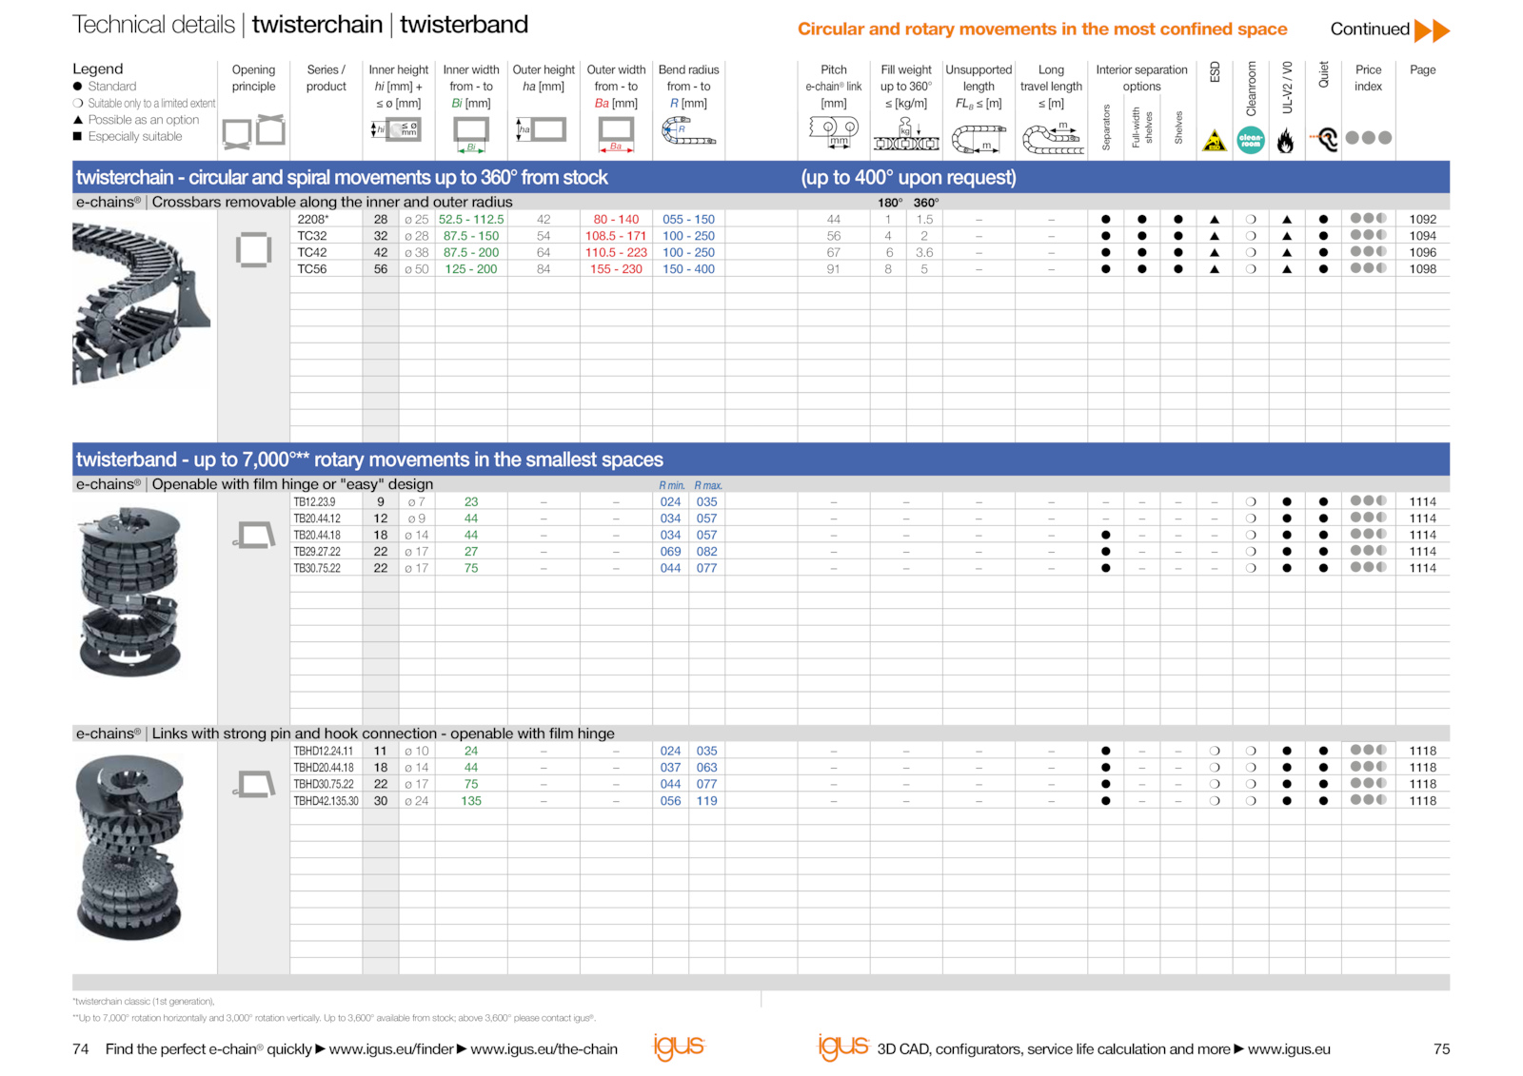Select series TB29.27.22
This screenshot has width=1523, height=1076.
317,552
